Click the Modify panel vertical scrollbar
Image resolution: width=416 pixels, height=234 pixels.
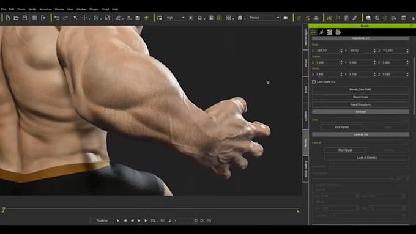[x=414, y=86]
